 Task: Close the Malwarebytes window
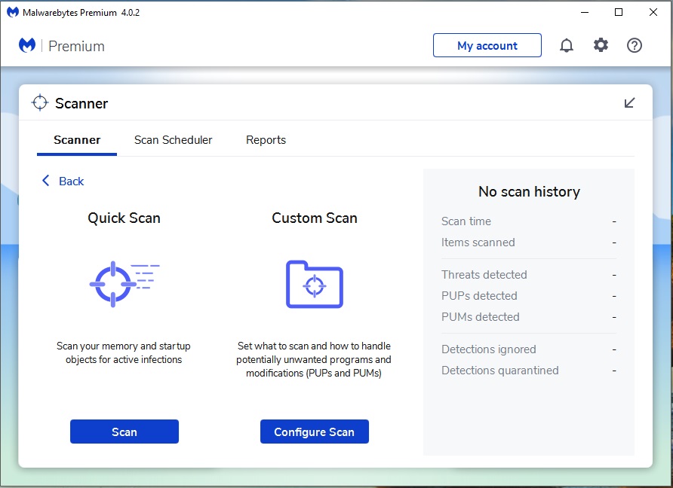pyautogui.click(x=653, y=12)
